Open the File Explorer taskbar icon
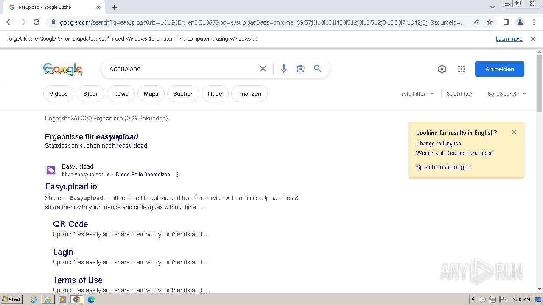 tap(48, 299)
